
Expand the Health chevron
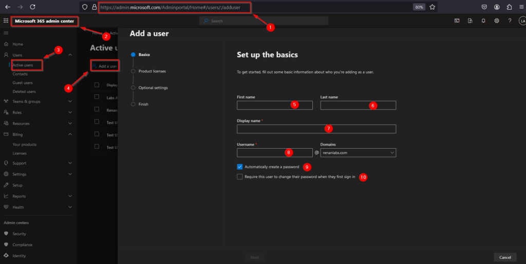click(70, 207)
